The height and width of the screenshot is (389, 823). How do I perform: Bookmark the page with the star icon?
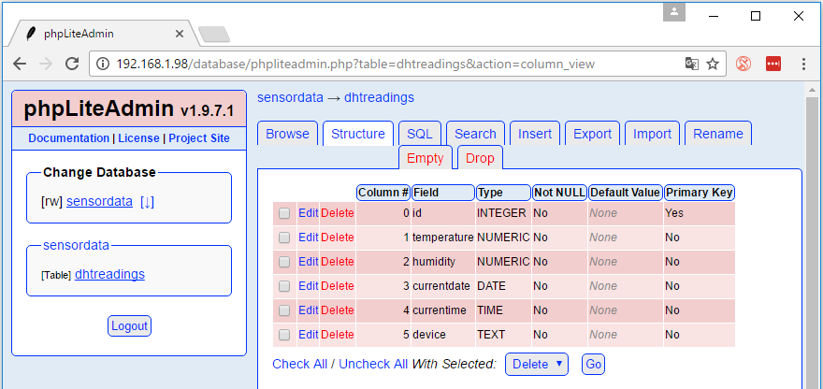point(713,64)
